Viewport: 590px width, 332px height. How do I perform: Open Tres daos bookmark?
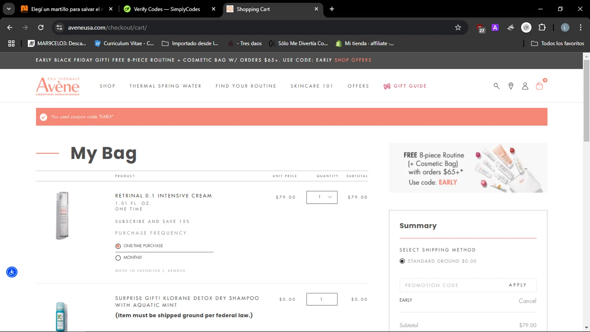tap(245, 43)
